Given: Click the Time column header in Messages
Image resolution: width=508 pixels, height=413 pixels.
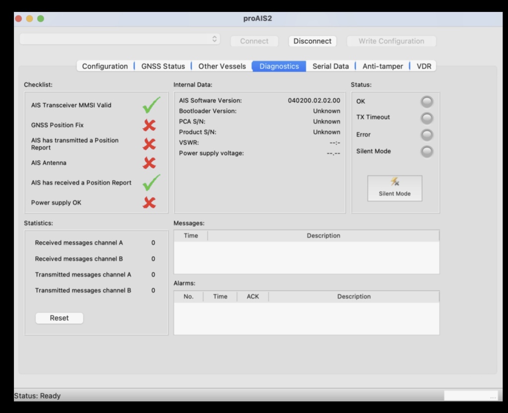Looking at the screenshot, I should [x=191, y=236].
